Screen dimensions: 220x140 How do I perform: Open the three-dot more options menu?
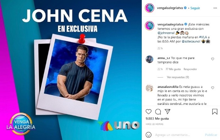[x=215, y=8]
